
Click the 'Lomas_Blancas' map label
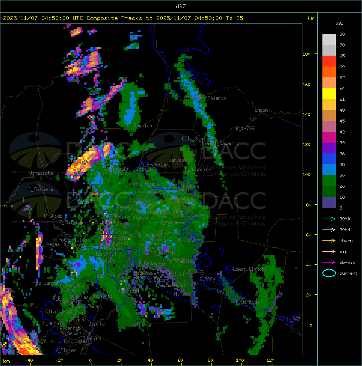[250, 269]
